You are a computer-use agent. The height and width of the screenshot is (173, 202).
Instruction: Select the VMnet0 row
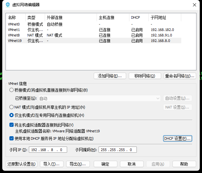coord(94,24)
